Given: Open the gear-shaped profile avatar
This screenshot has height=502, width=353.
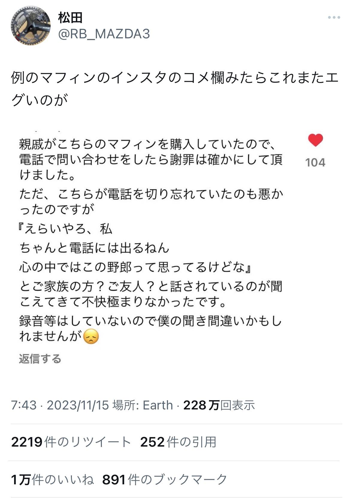Looking at the screenshot, I should pos(31,25).
